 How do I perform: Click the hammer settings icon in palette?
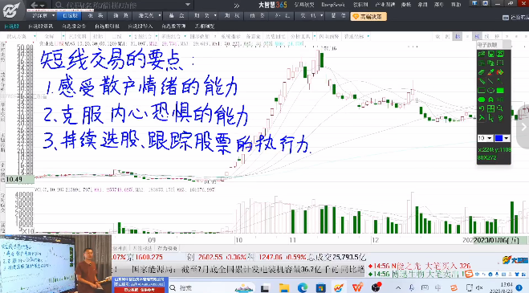click(482, 118)
